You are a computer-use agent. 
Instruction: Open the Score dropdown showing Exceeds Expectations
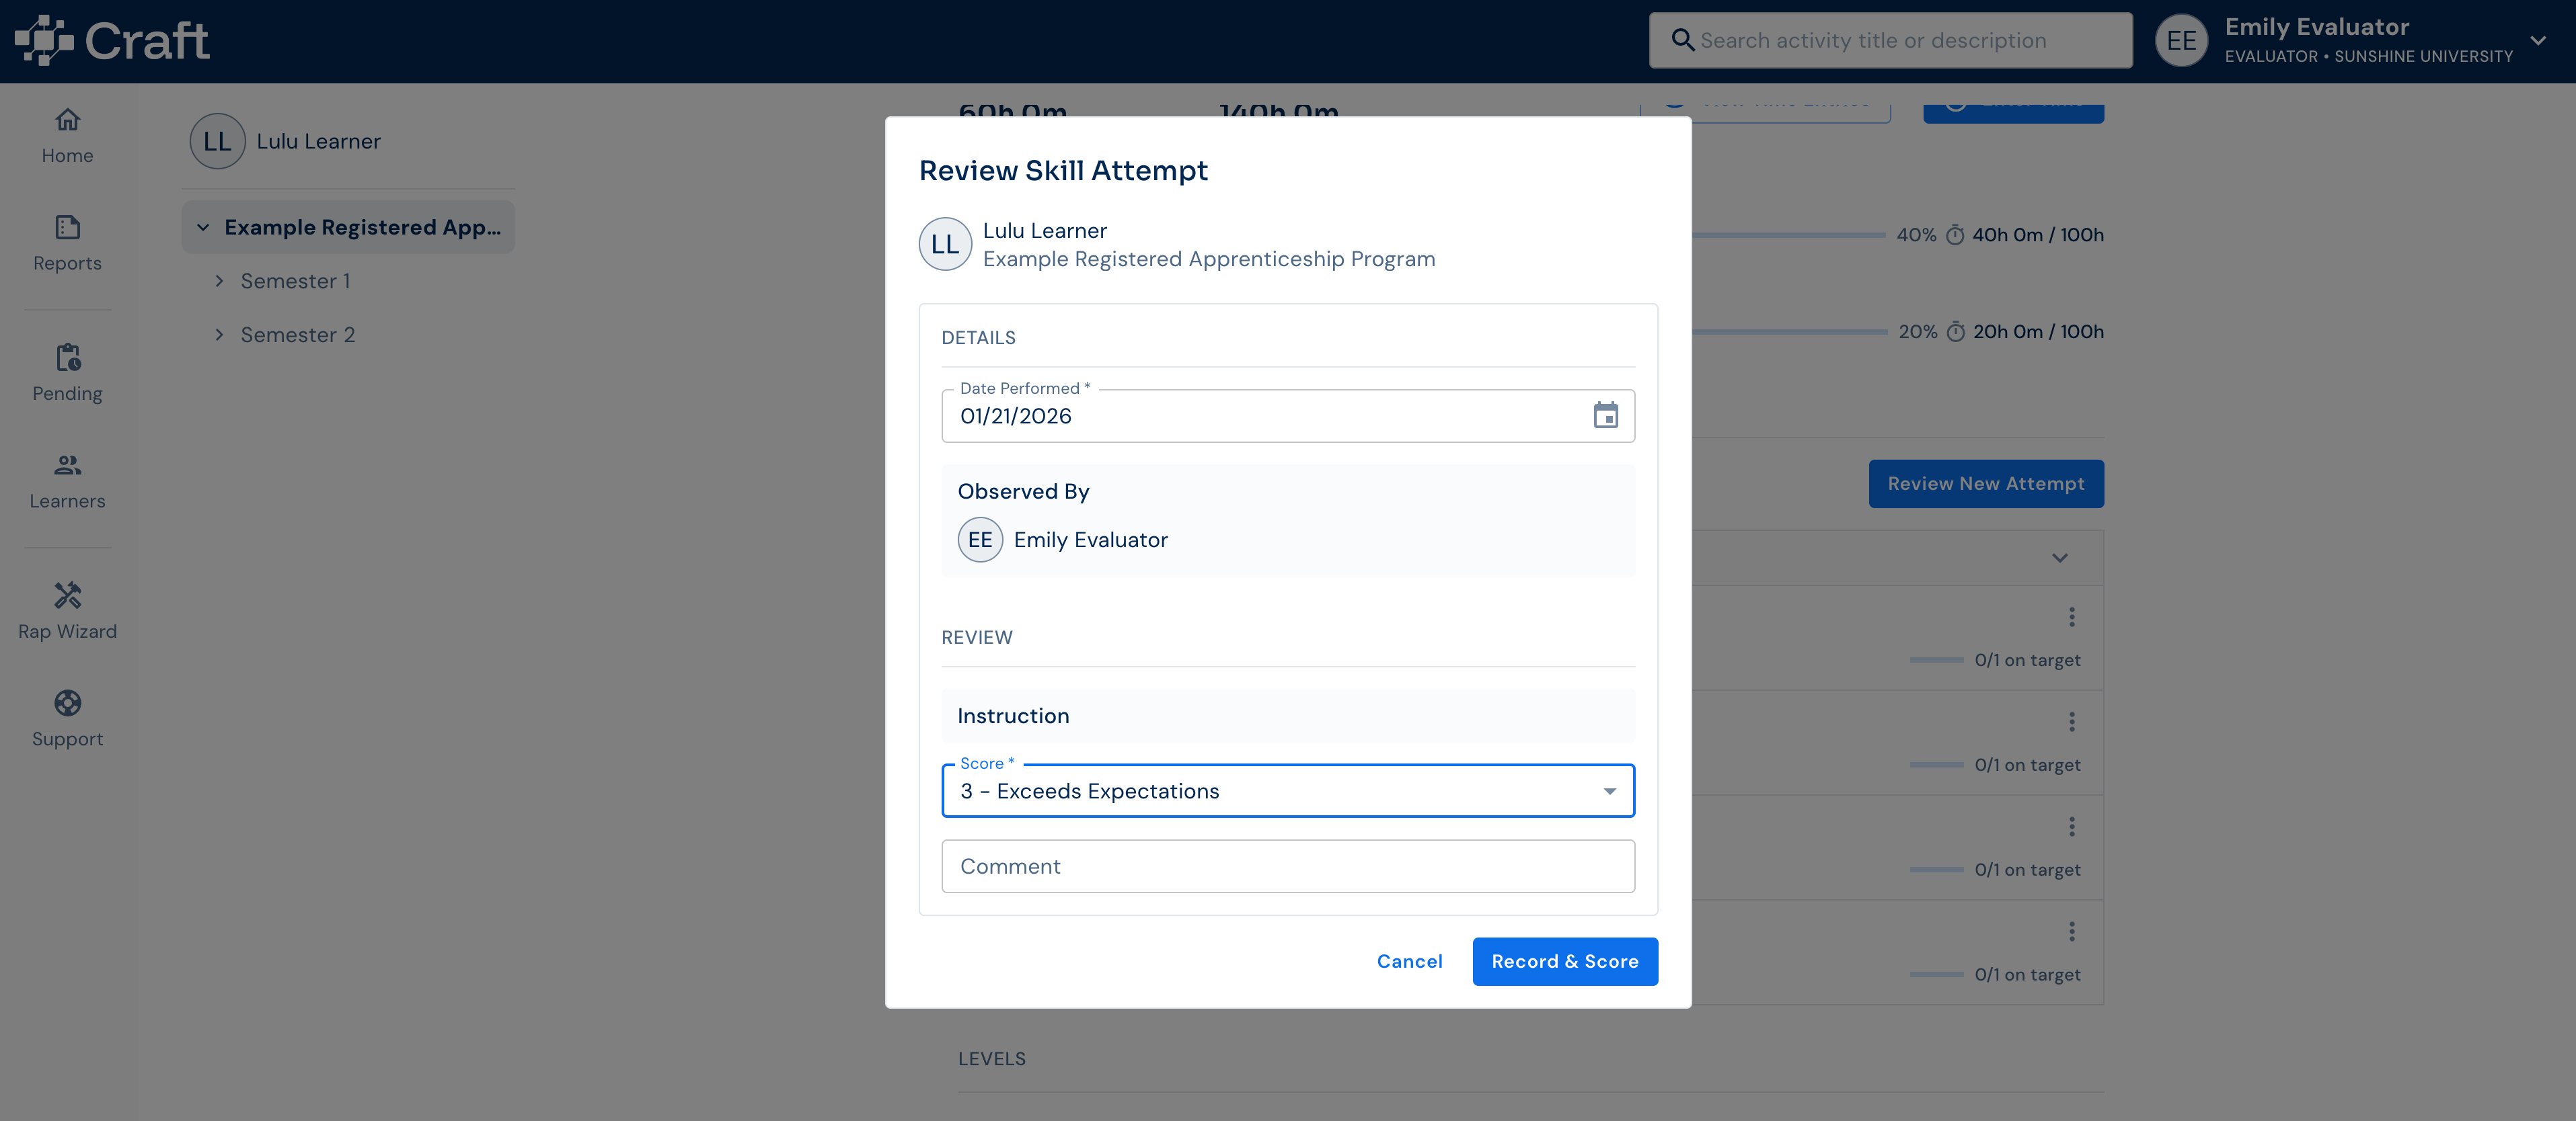pos(1288,791)
